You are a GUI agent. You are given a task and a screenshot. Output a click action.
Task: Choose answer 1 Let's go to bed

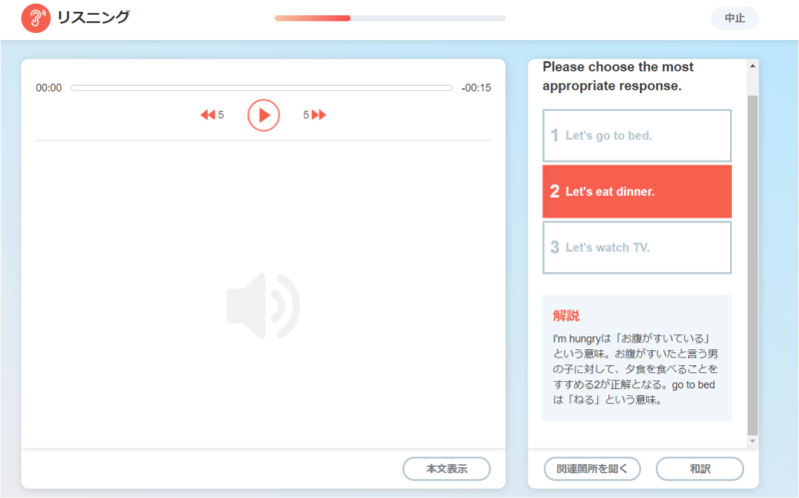(x=637, y=136)
